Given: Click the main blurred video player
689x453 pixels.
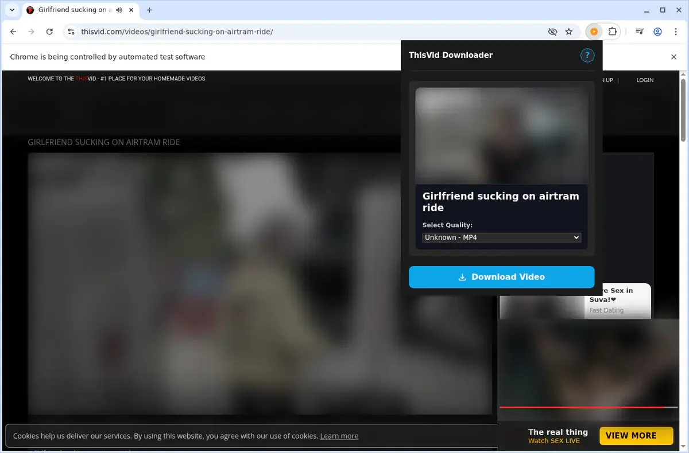Looking at the screenshot, I should 260,283.
